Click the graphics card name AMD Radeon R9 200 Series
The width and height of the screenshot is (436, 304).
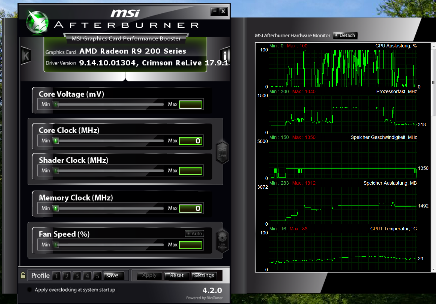(133, 51)
